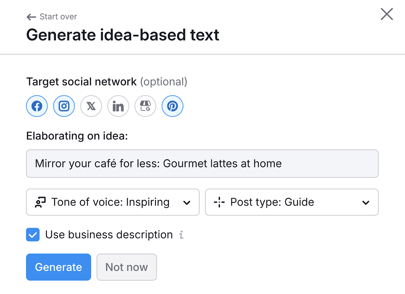
Task: Click the Generate button
Action: click(x=58, y=267)
